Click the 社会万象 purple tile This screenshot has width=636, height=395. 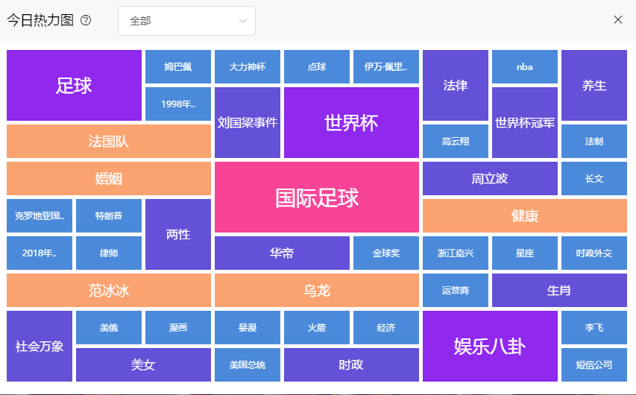(40, 347)
